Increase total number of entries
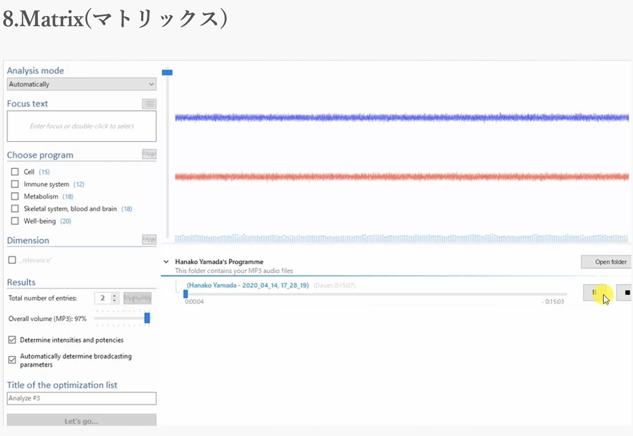633x436 pixels. [114, 295]
